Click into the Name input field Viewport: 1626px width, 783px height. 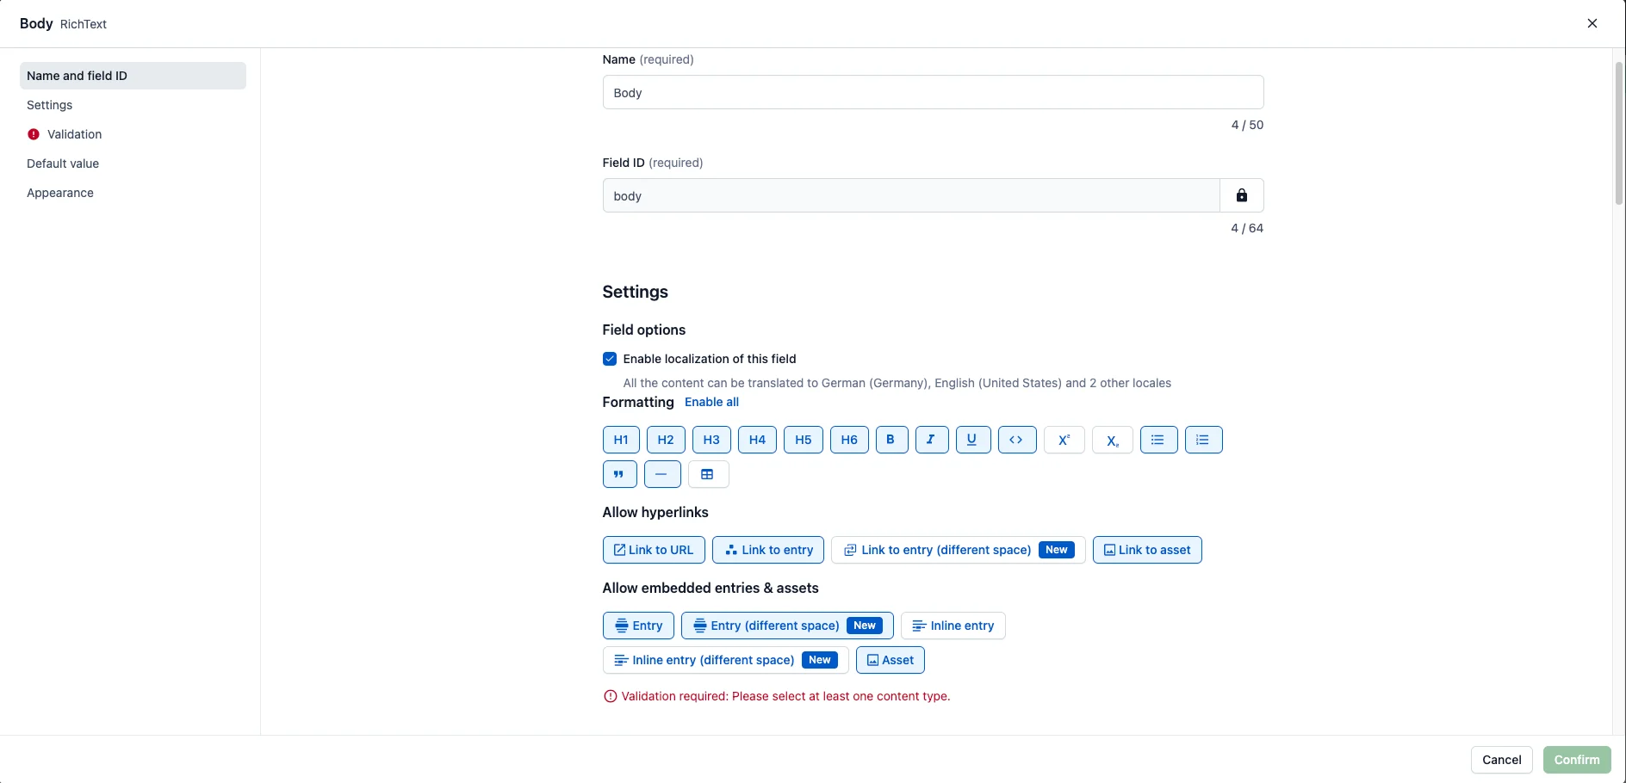(933, 92)
